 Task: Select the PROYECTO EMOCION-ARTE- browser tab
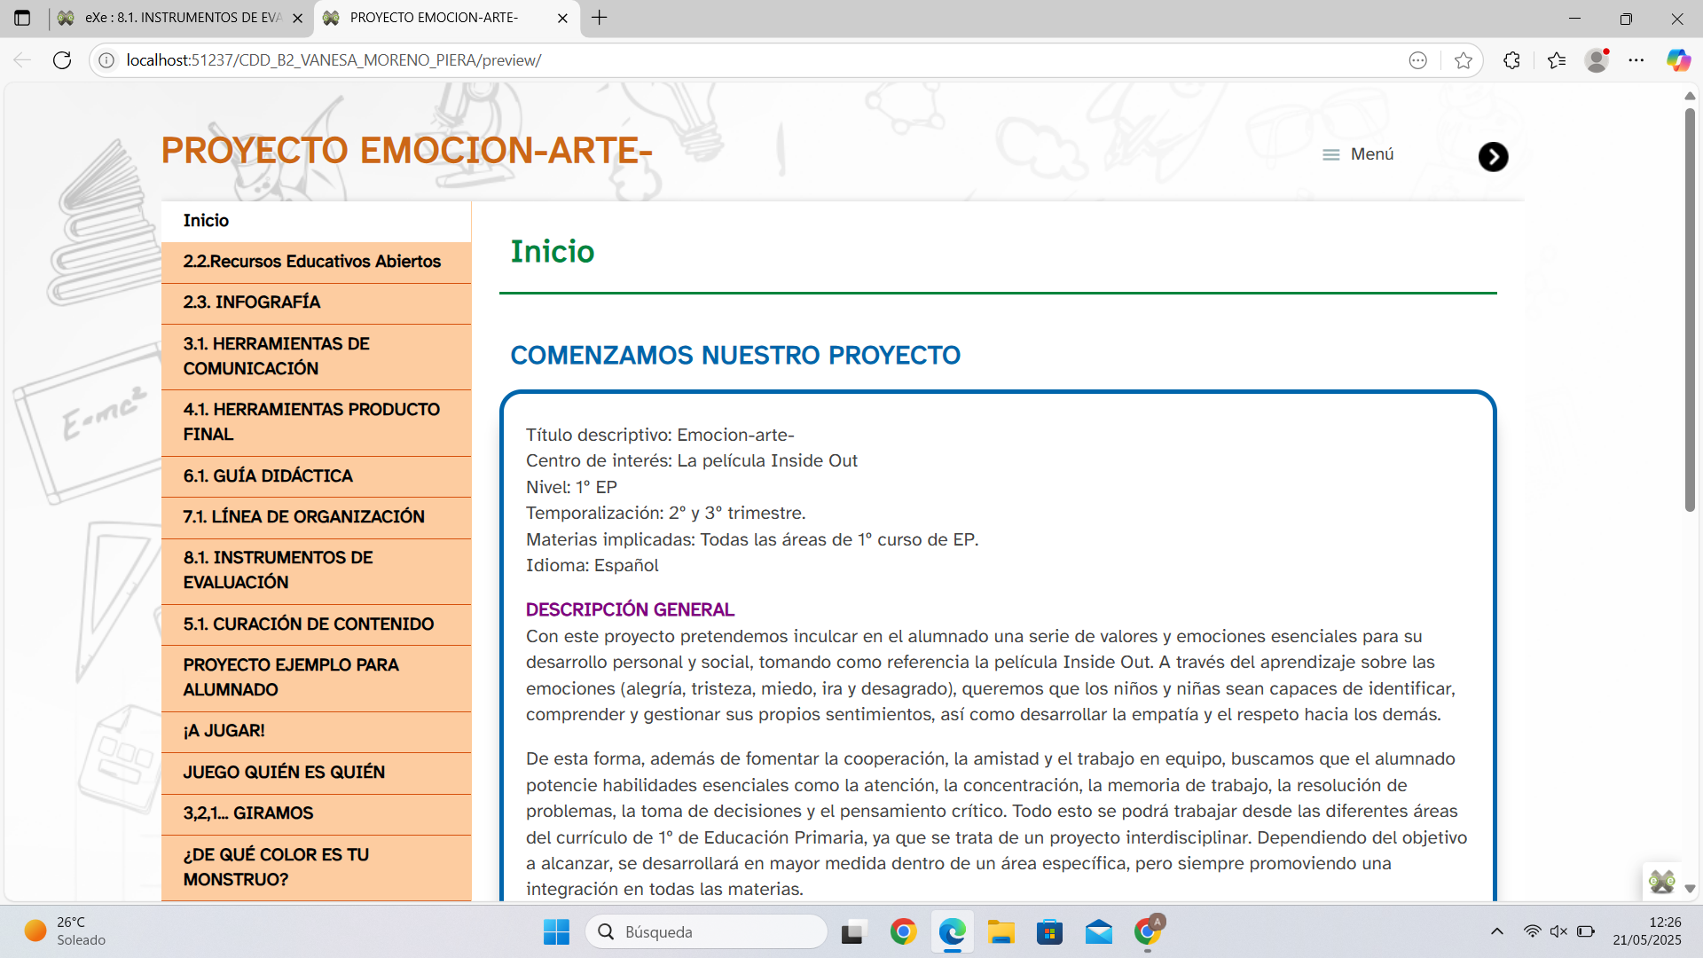(x=447, y=18)
